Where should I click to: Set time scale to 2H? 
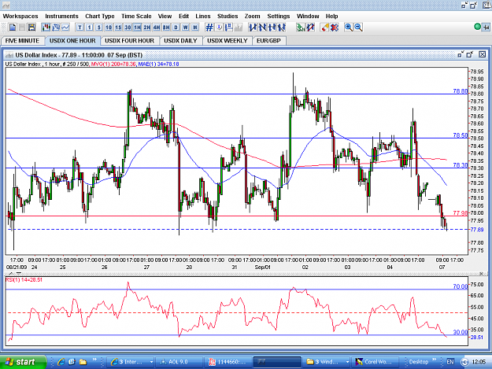coord(147,28)
